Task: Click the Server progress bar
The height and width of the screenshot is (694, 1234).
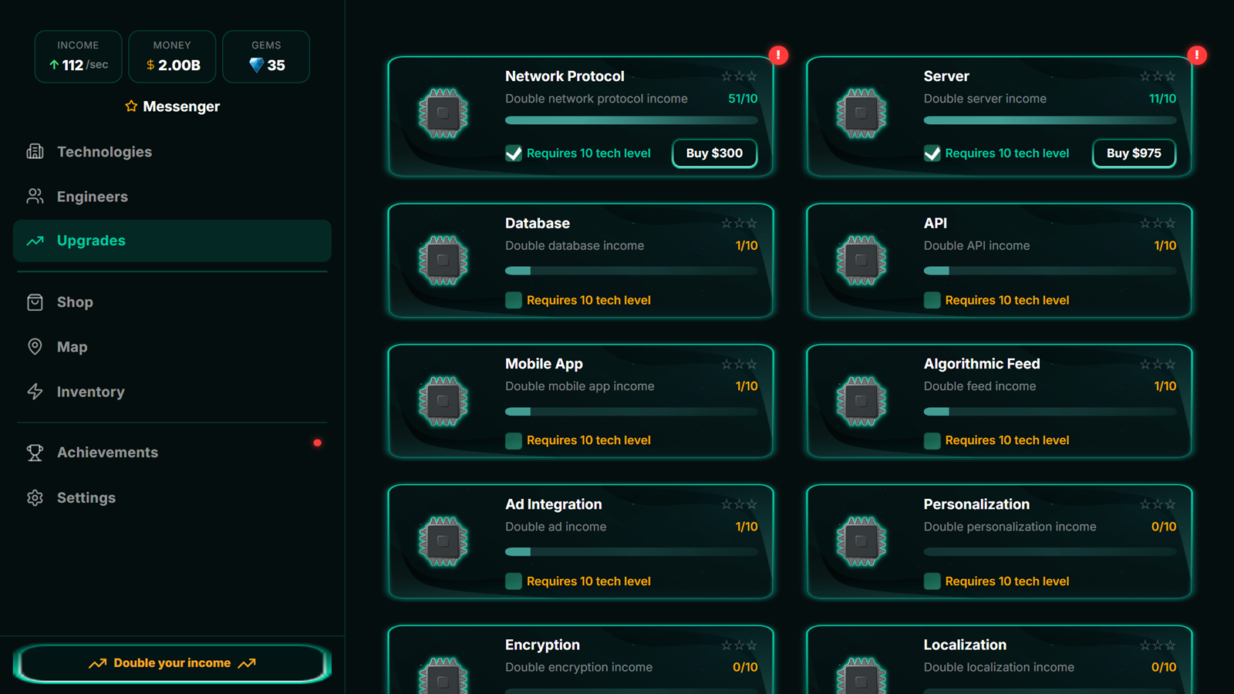Action: 1050,120
